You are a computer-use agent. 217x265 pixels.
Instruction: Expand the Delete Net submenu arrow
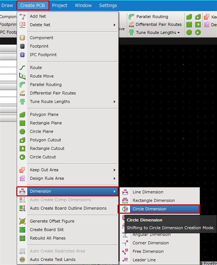click(115, 25)
